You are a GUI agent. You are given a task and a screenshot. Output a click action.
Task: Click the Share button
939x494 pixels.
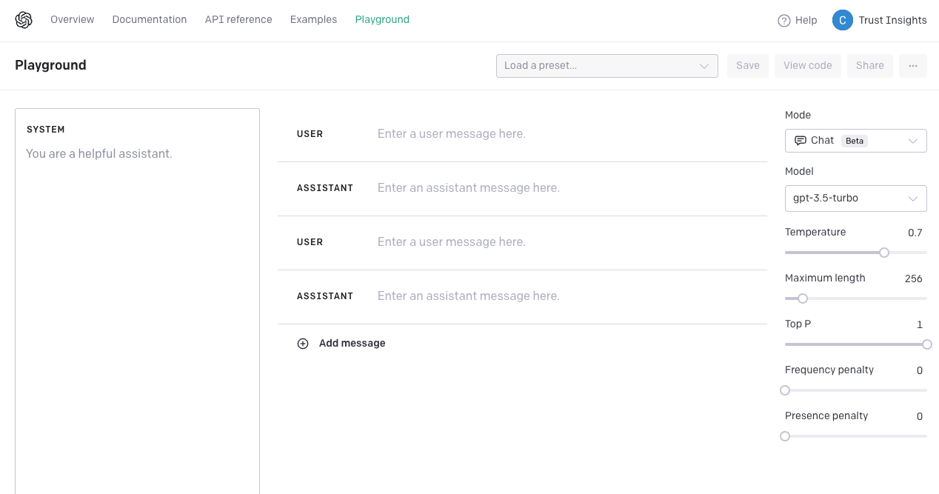coord(870,65)
